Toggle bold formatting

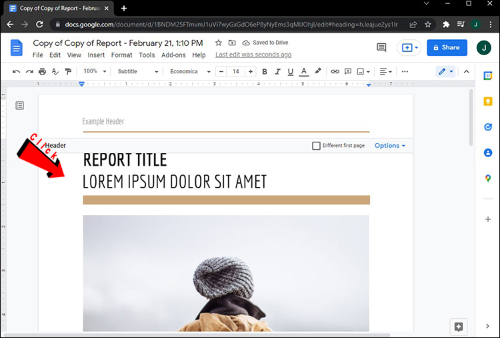click(265, 71)
